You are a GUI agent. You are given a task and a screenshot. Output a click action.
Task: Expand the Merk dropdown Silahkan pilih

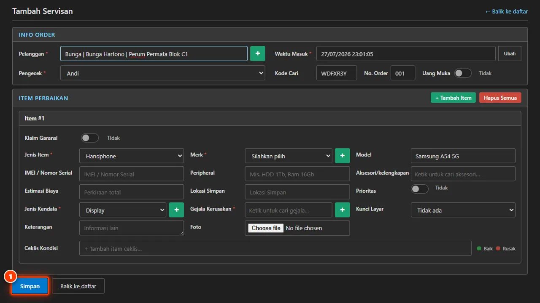click(289, 156)
